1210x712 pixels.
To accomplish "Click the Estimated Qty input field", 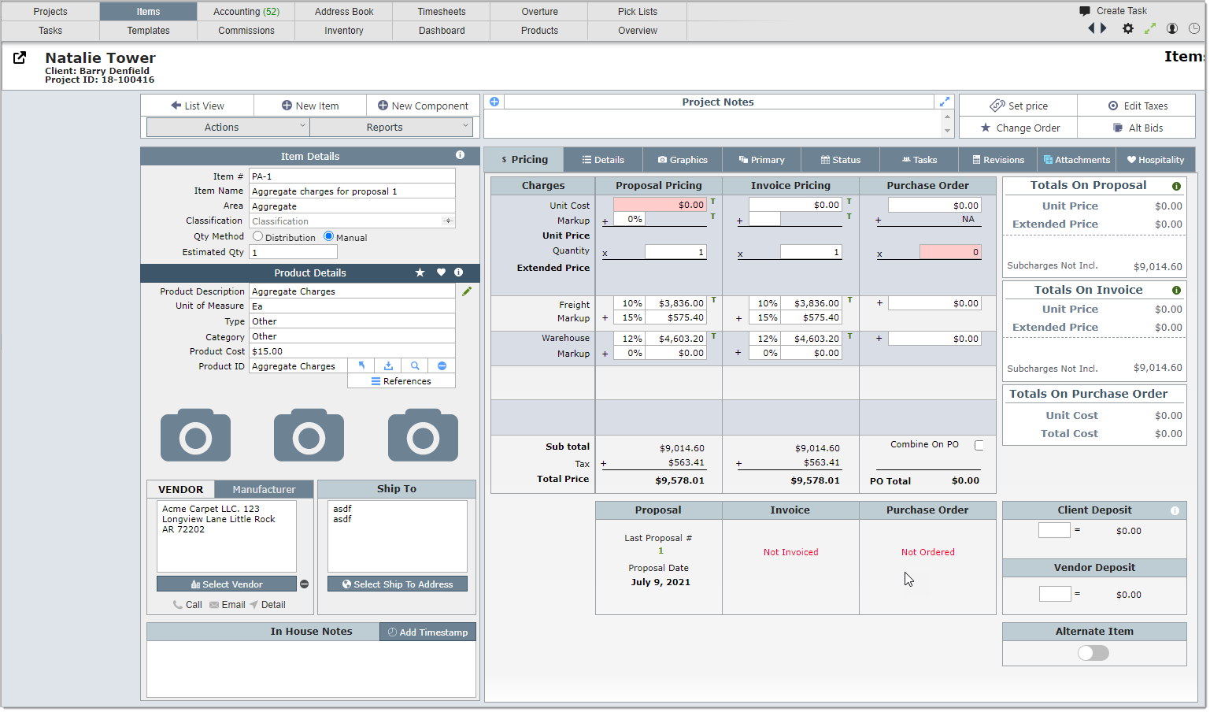I will pos(294,252).
